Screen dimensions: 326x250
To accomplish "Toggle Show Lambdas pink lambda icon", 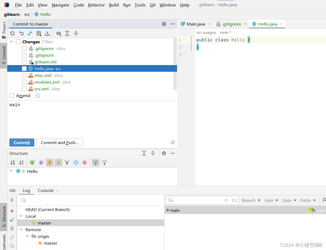I will 85,163.
